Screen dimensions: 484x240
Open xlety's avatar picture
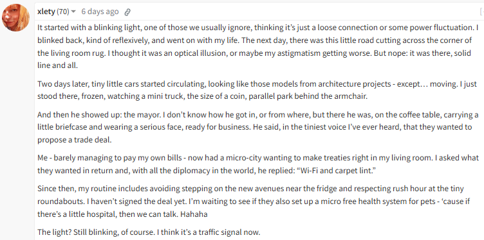coord(15,17)
